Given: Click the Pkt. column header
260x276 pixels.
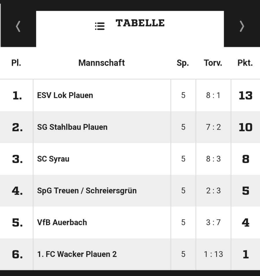Looking at the screenshot, I should click(x=245, y=63).
